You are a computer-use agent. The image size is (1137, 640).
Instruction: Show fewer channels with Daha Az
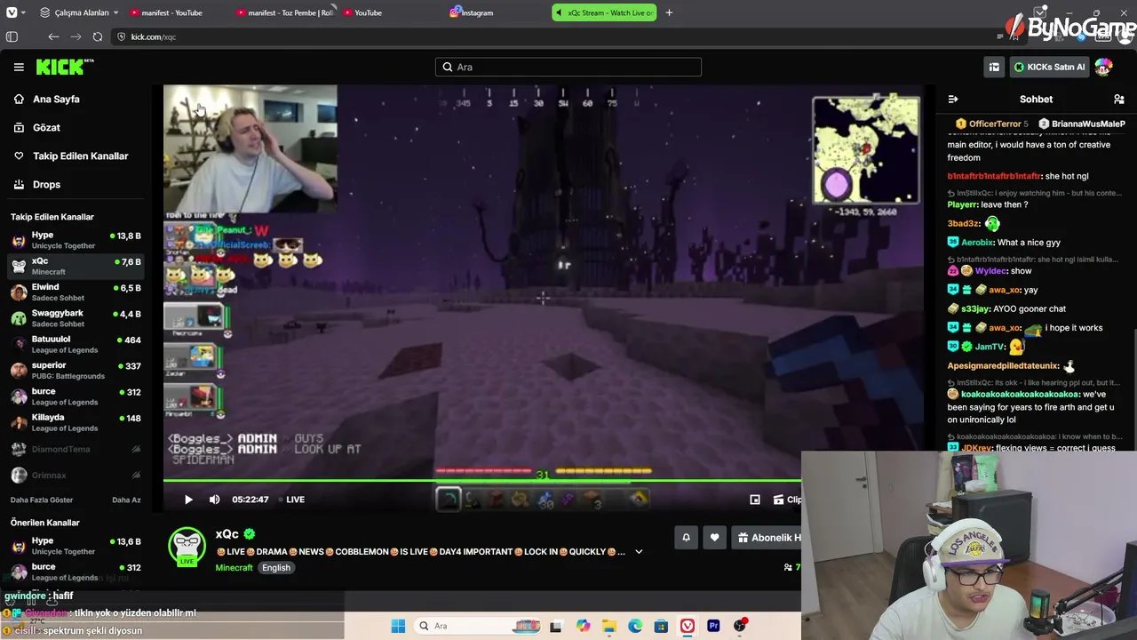click(x=126, y=500)
